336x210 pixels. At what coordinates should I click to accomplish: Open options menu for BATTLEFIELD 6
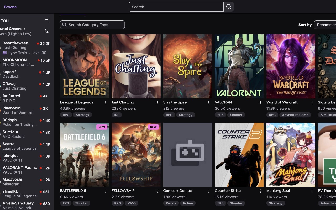coord(106,191)
